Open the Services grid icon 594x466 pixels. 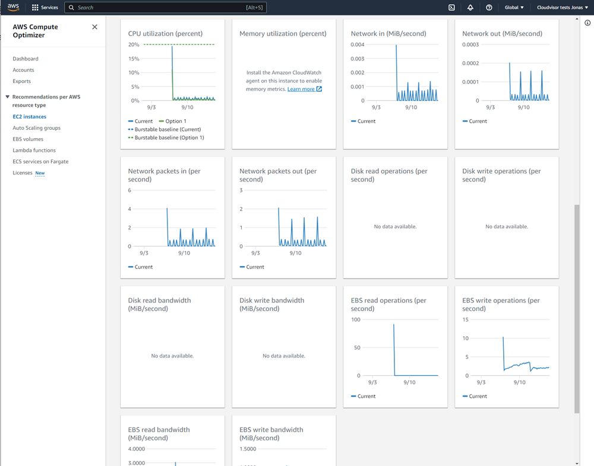pos(36,7)
